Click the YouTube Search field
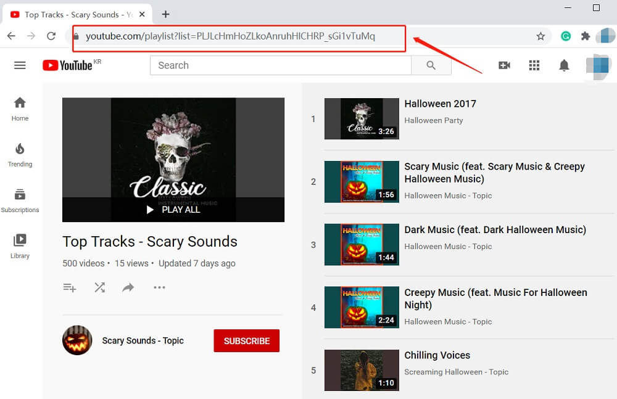The height and width of the screenshot is (399, 617). click(x=281, y=65)
